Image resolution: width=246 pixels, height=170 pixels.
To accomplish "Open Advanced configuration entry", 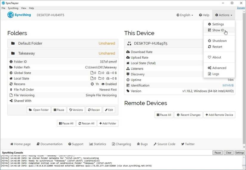I will (219, 68).
